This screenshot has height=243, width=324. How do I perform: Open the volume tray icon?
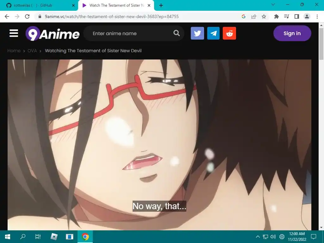[x=273, y=237]
